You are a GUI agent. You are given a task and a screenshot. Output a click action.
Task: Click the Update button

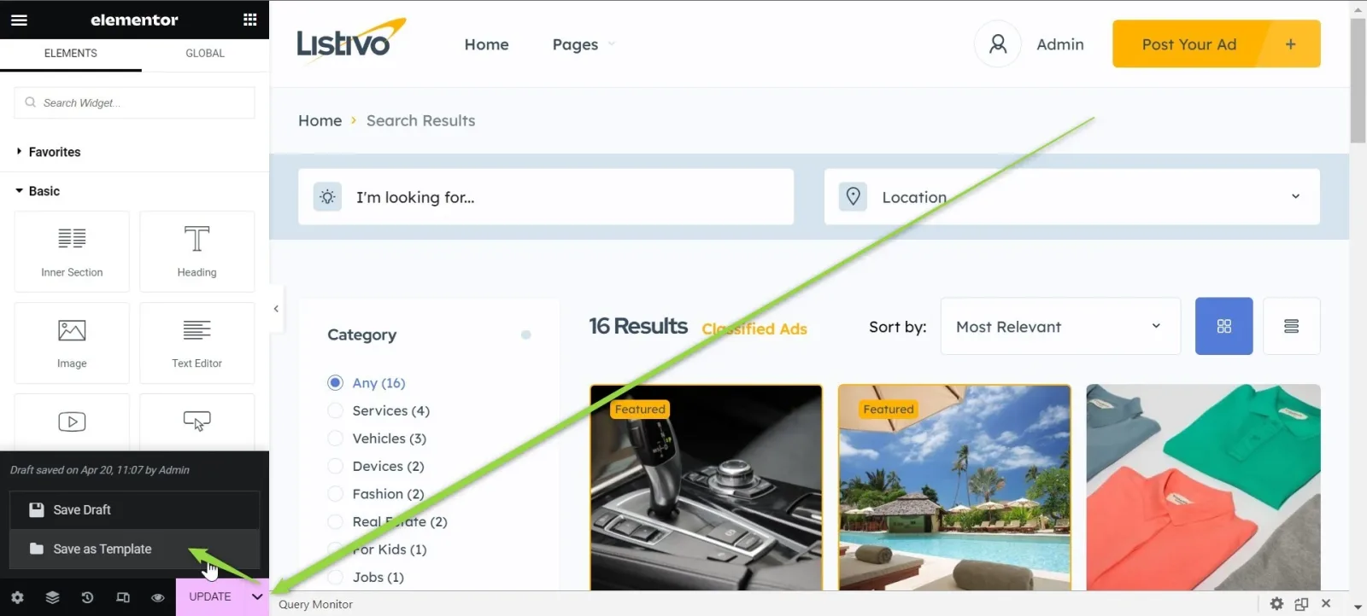click(210, 597)
